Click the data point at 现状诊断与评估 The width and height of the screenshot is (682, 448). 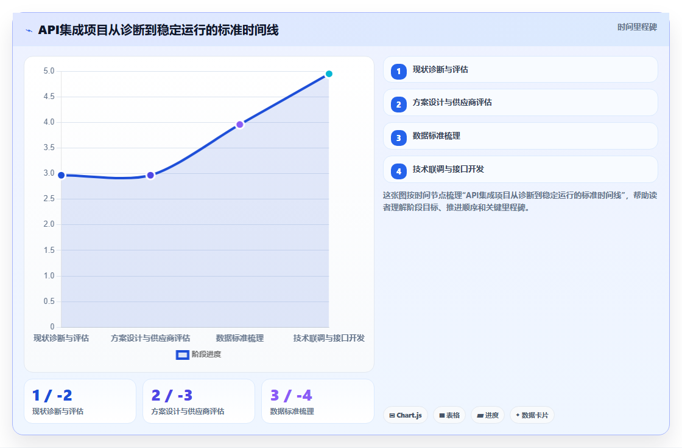point(62,176)
